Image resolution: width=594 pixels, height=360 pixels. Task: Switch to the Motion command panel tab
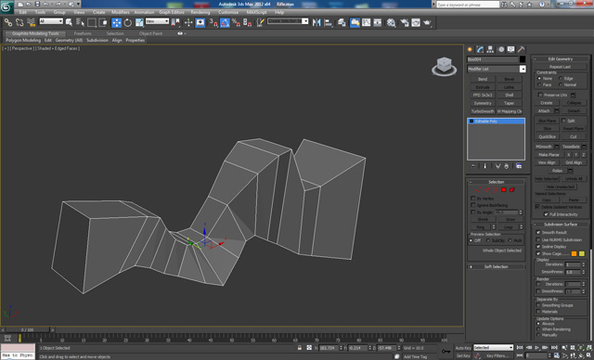[501, 49]
